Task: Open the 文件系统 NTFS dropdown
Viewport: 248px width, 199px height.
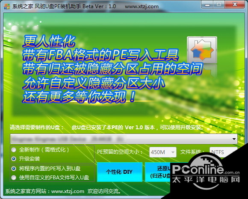Action: (x=223, y=152)
